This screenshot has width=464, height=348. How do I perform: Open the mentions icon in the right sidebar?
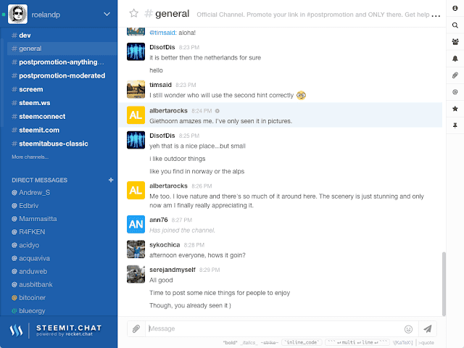455,92
